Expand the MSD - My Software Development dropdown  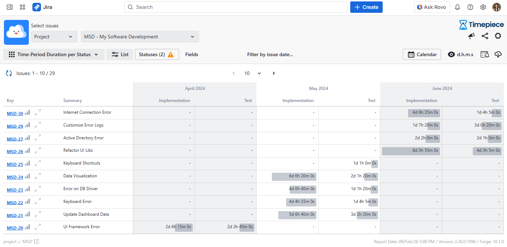coord(140,37)
